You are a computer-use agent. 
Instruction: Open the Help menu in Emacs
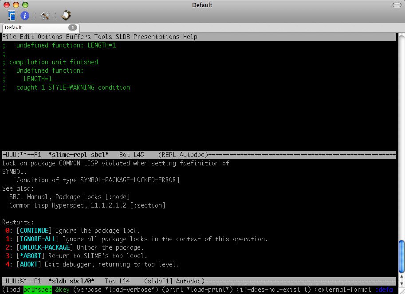(190, 37)
